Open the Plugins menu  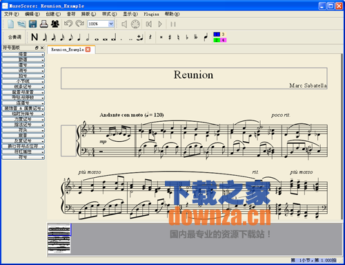(x=151, y=15)
